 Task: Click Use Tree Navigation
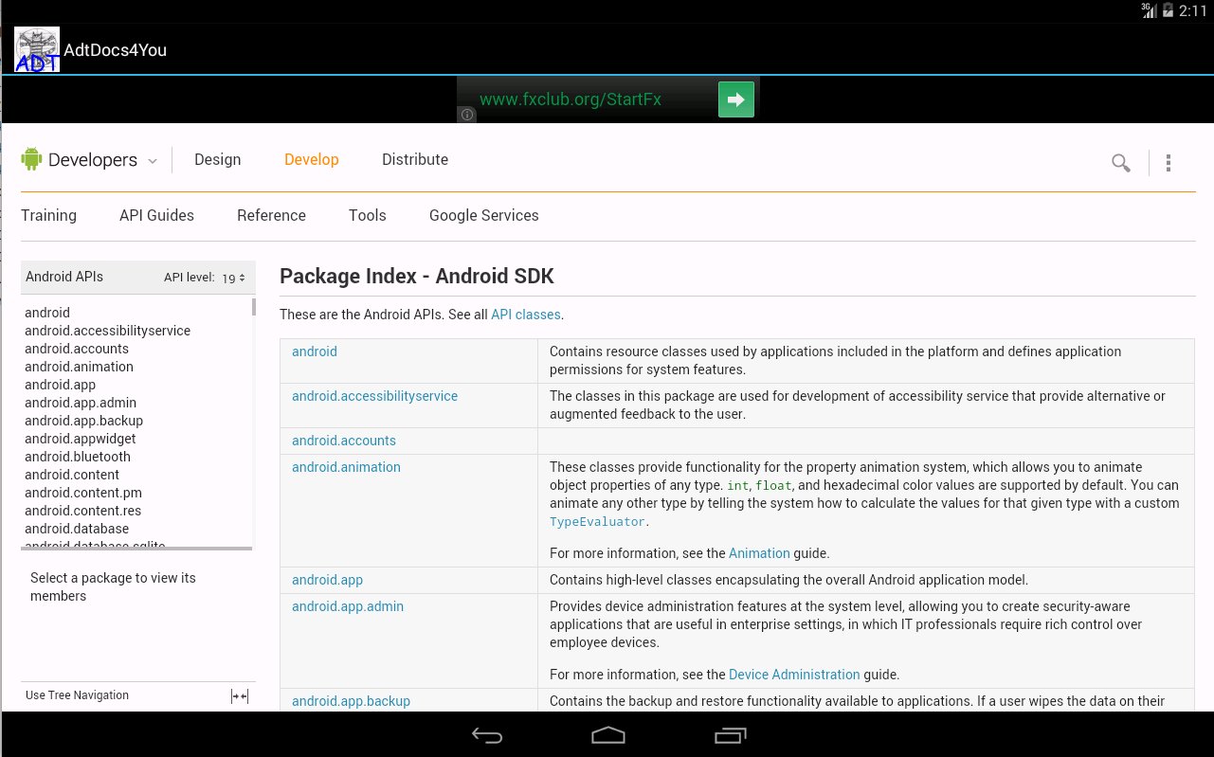tap(77, 695)
